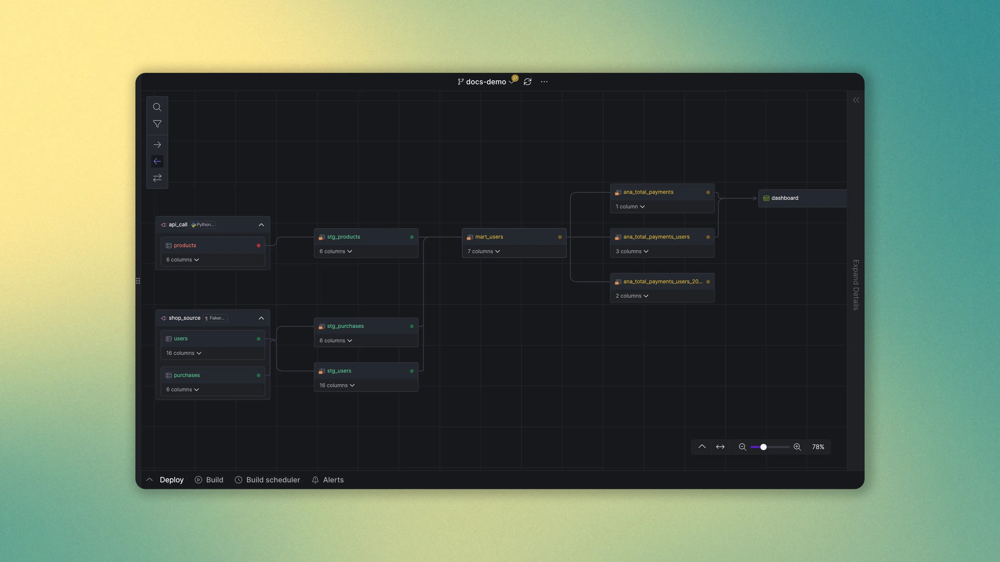Click the fit-width horizontal arrows icon

(x=720, y=447)
